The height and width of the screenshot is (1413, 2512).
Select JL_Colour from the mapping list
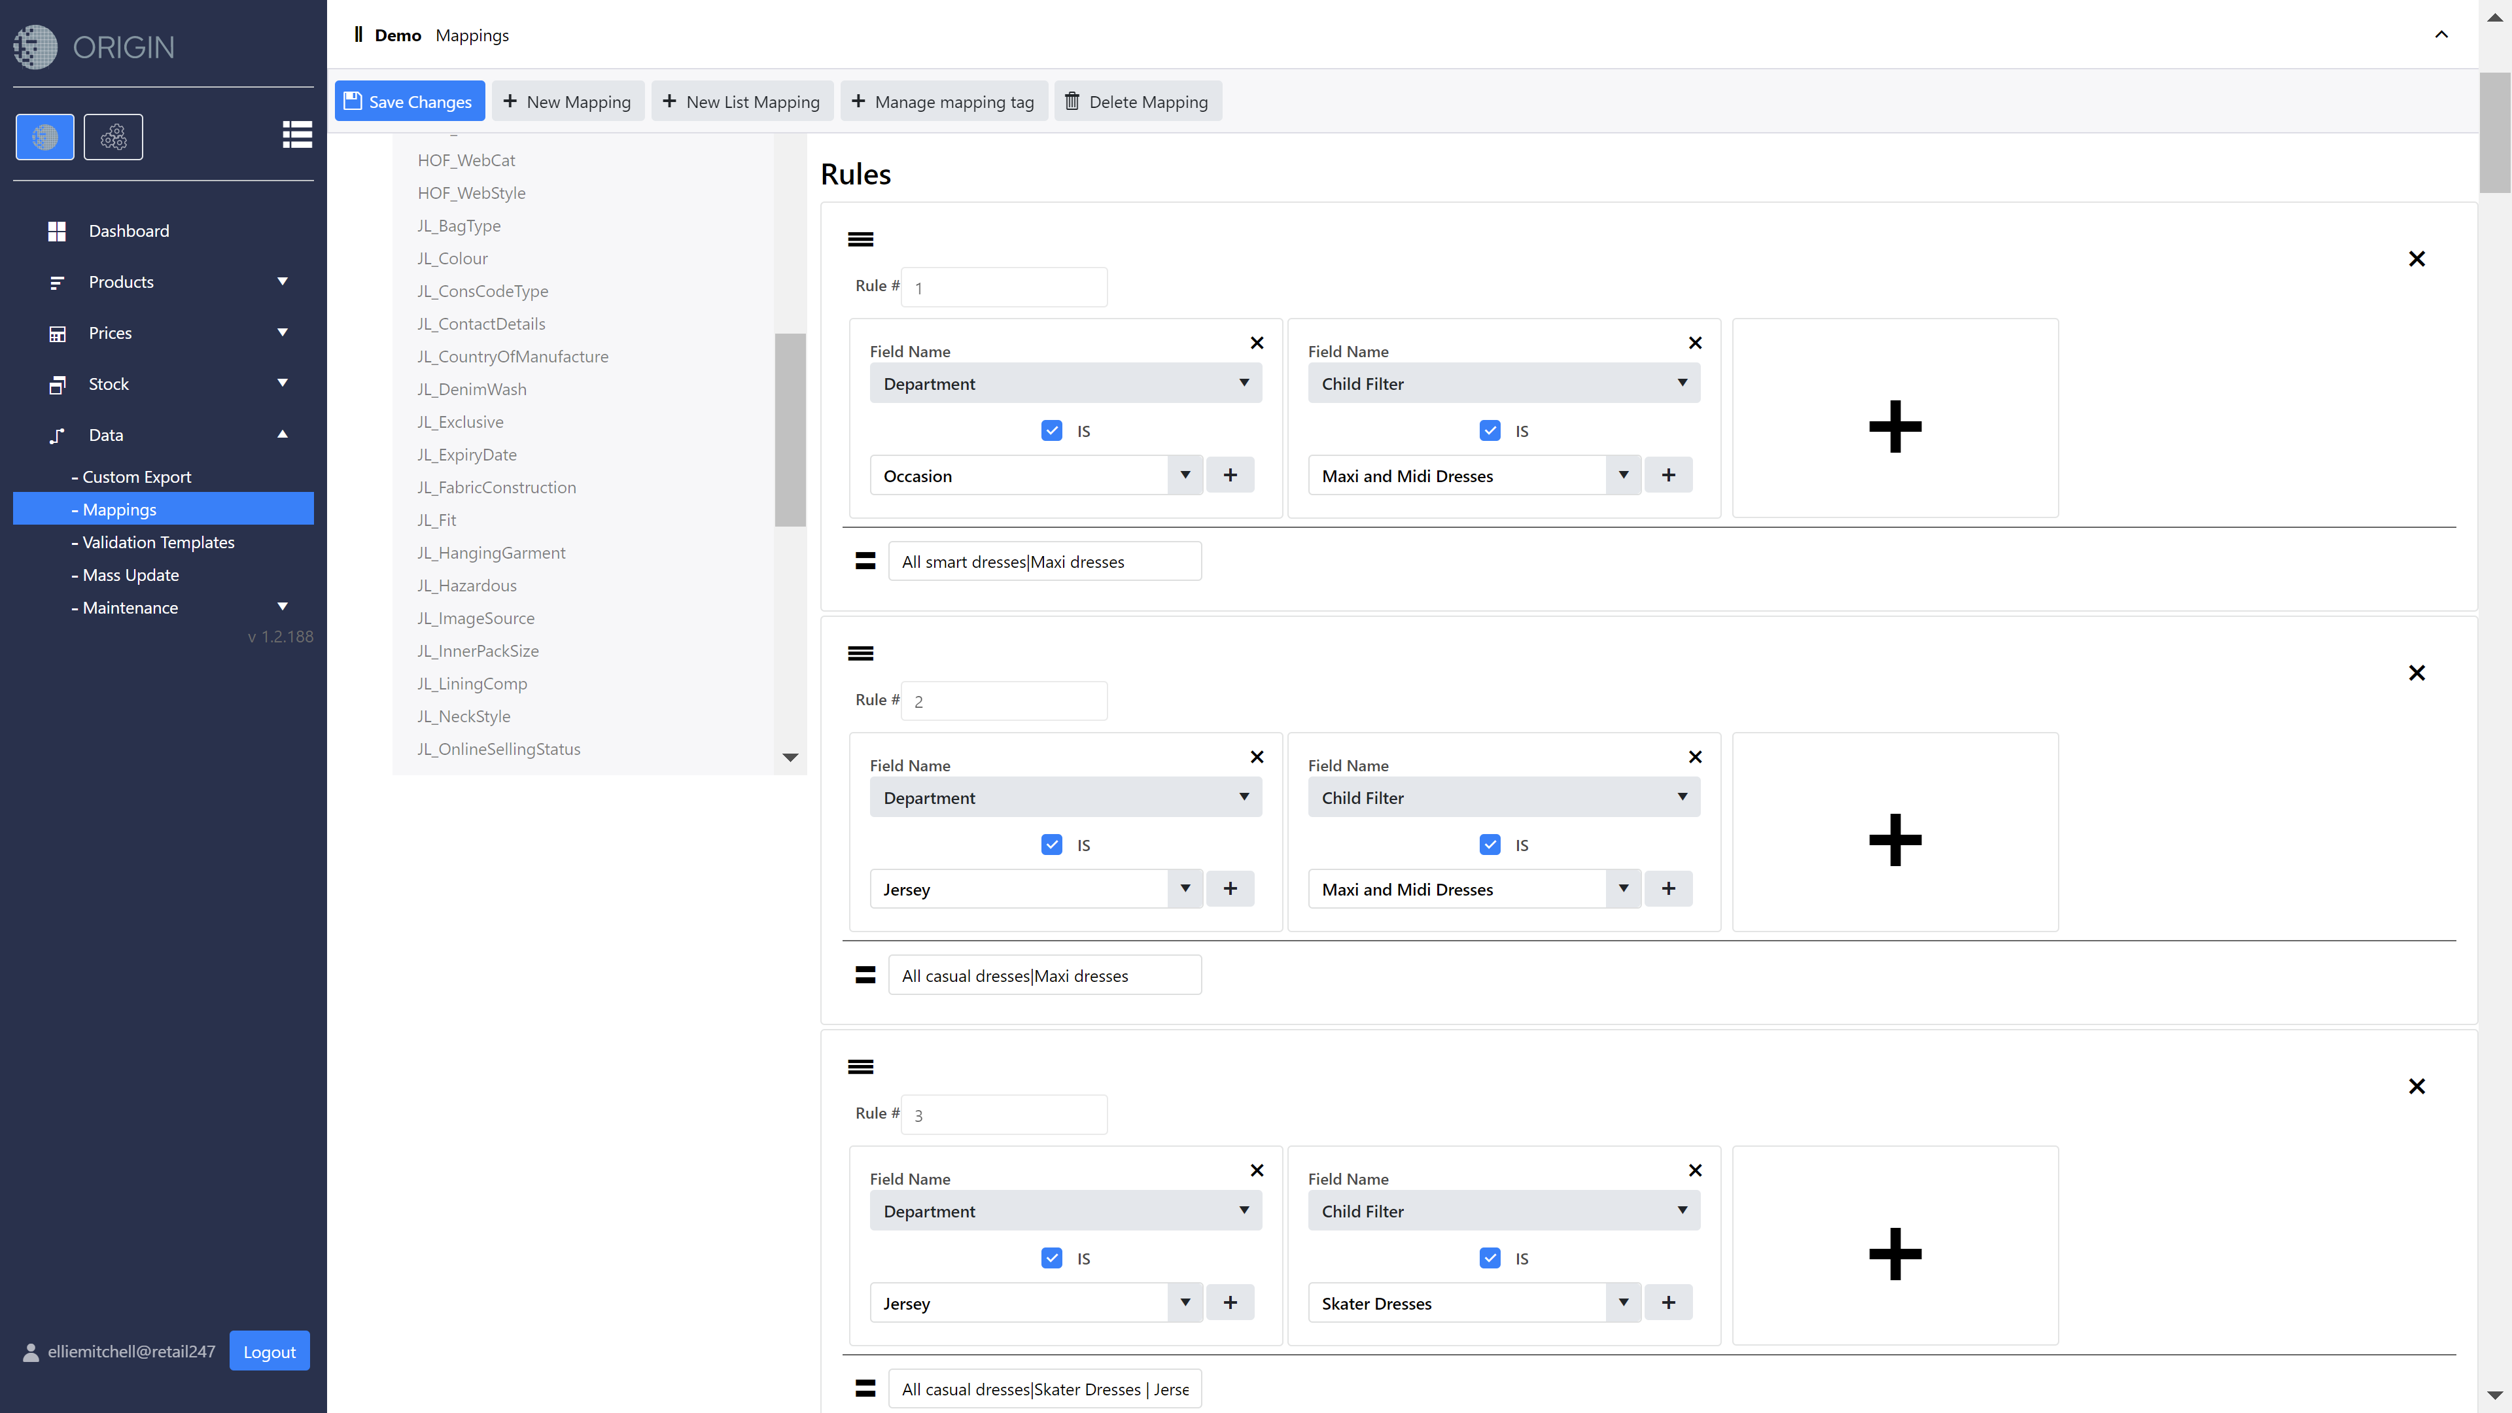(x=453, y=258)
